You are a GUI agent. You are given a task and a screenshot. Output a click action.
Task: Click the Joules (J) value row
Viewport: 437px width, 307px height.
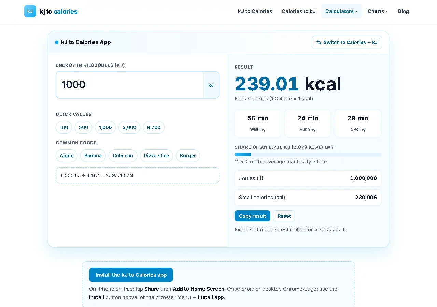pos(308,178)
